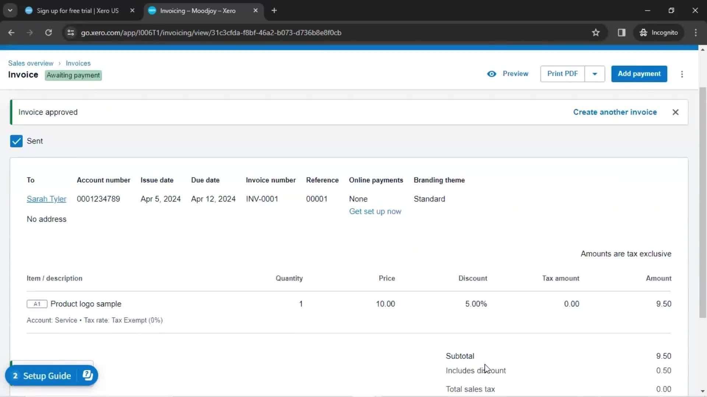The width and height of the screenshot is (707, 397).
Task: Click Add payment
Action: 639,74
